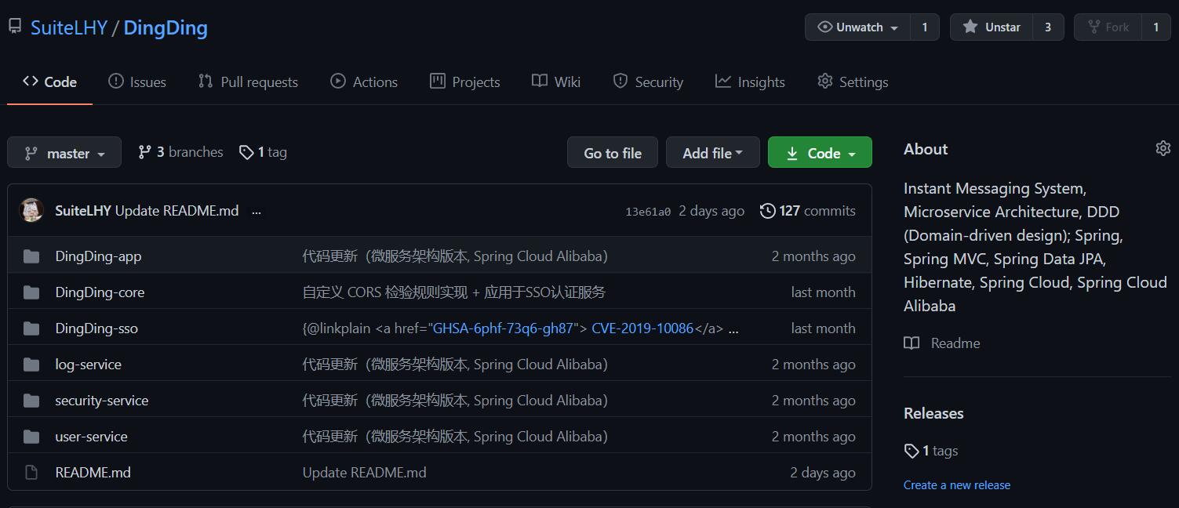This screenshot has width=1179, height=508.
Task: Open the CVE-2019-10086 commit message link
Action: 642,328
